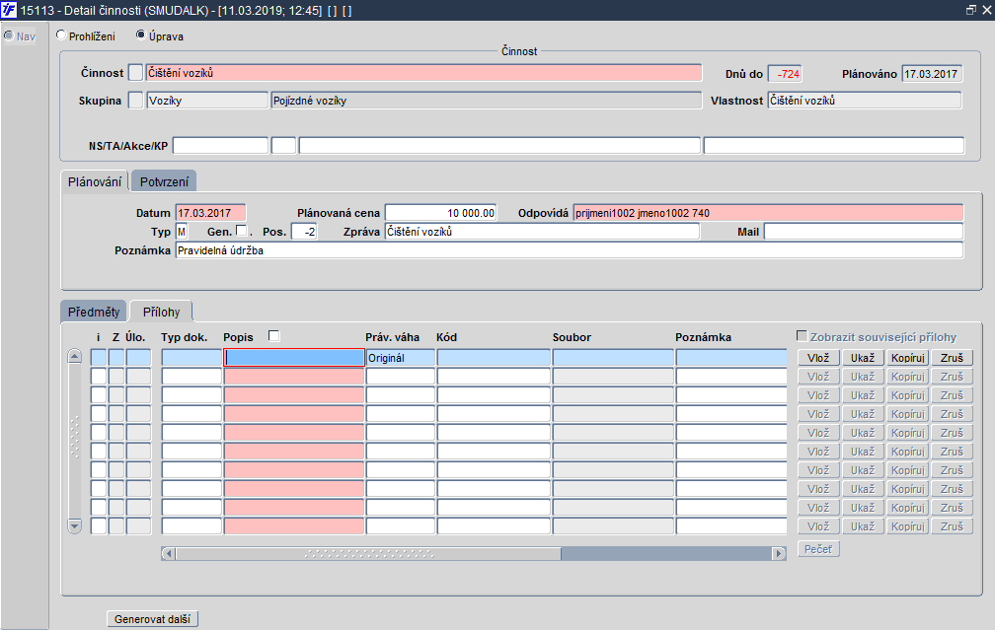Click Zruš in the first attachment row
Screen dimensions: 995x630
[x=952, y=358]
